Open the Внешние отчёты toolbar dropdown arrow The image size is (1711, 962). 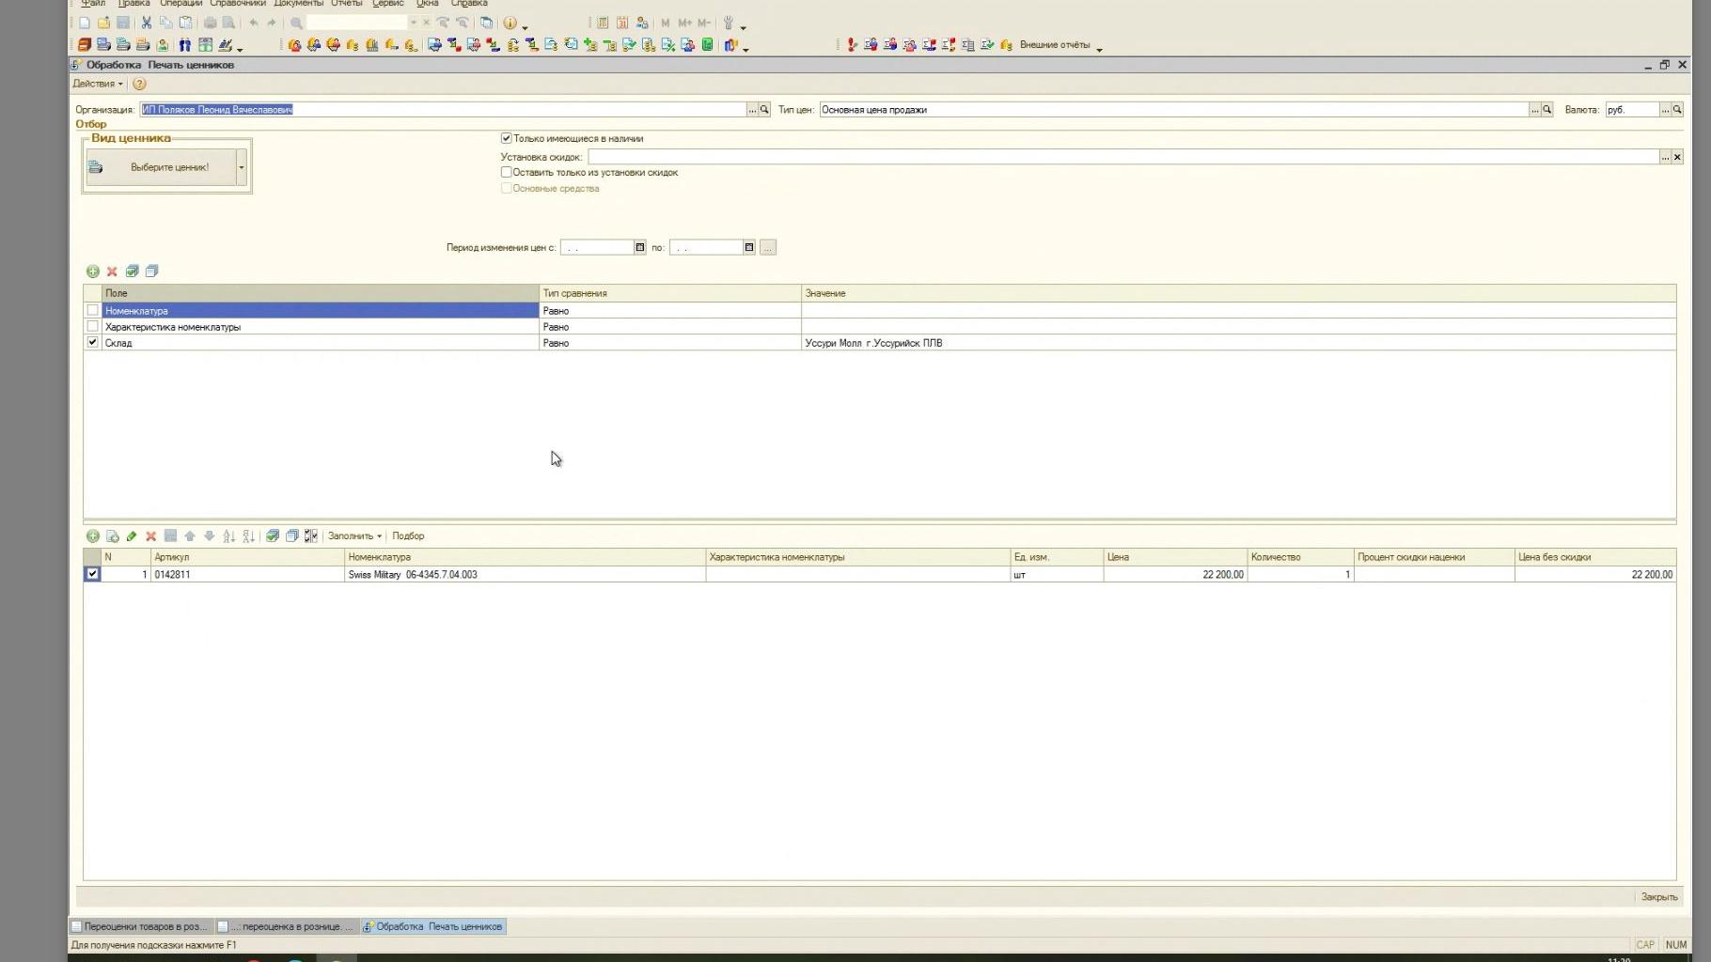click(1099, 47)
